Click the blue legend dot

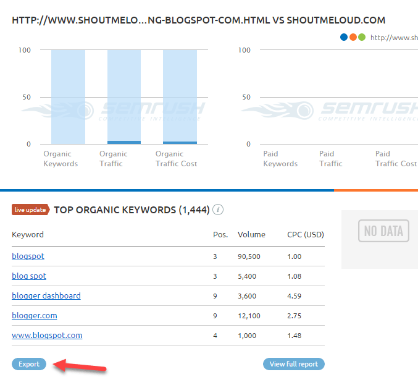coord(344,37)
